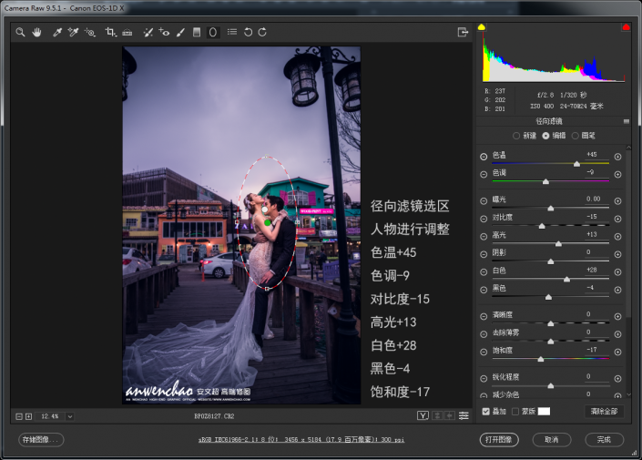Click the gray radial filter pin

tap(264, 210)
